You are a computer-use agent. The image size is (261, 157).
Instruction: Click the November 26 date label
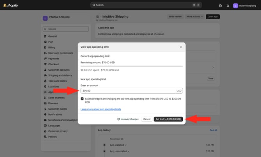[116, 139]
